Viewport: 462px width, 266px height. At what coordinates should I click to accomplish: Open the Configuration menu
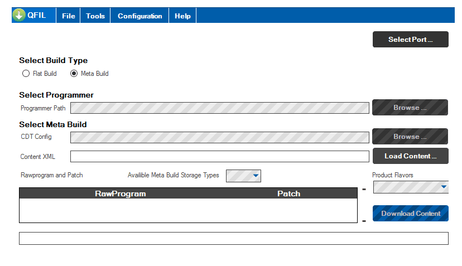coord(139,16)
